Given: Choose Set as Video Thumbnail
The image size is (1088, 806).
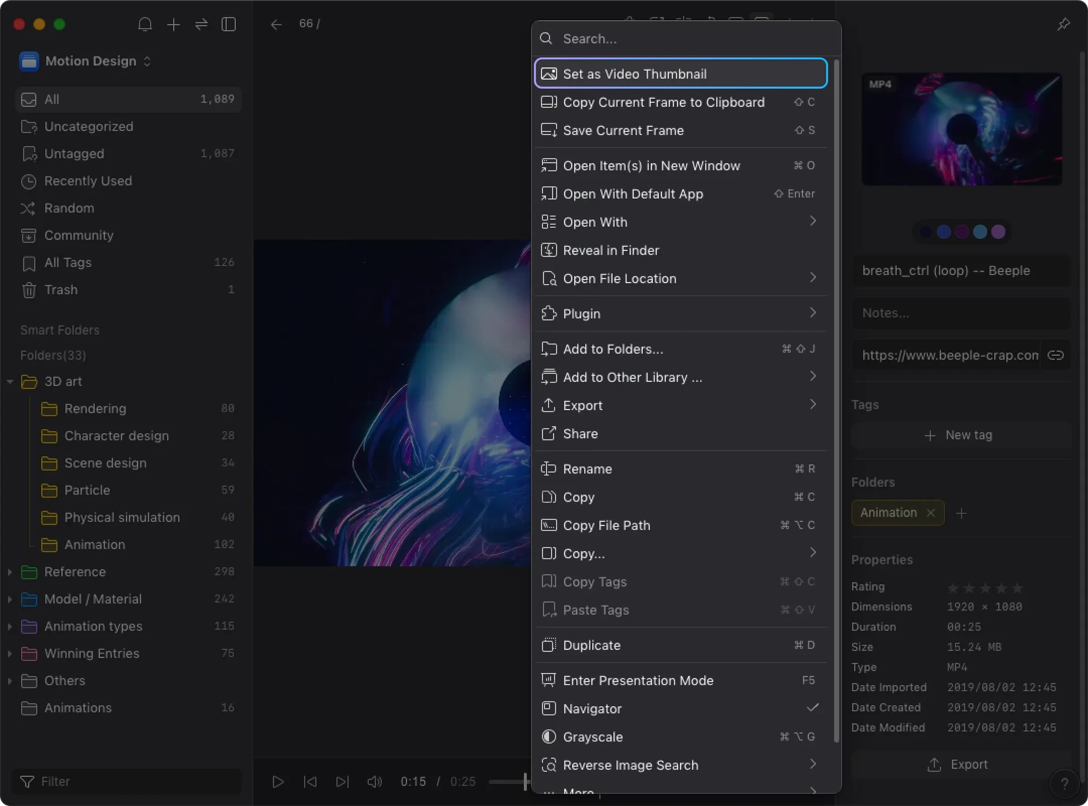Looking at the screenshot, I should coord(681,73).
